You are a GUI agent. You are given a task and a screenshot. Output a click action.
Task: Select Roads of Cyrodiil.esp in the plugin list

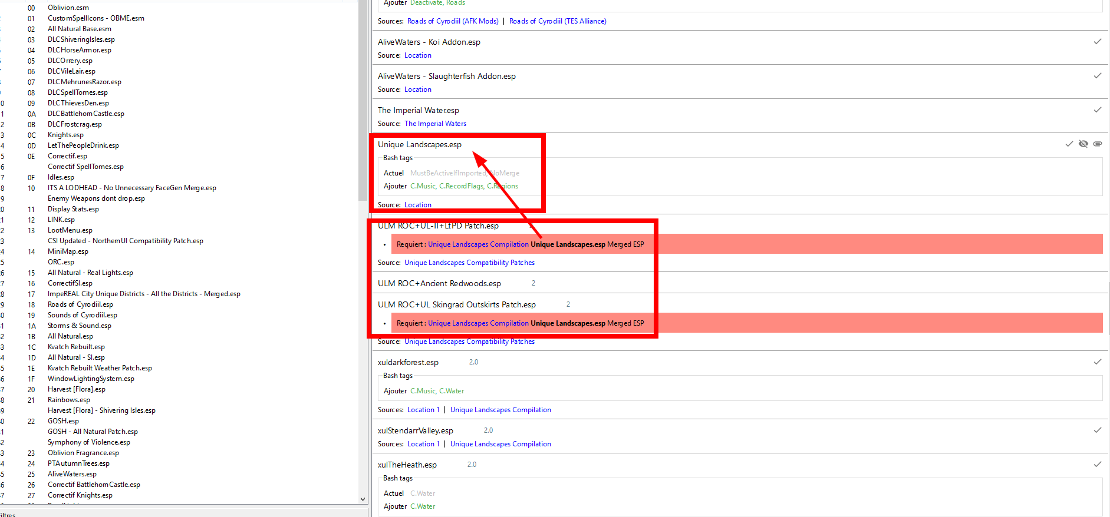(80, 304)
